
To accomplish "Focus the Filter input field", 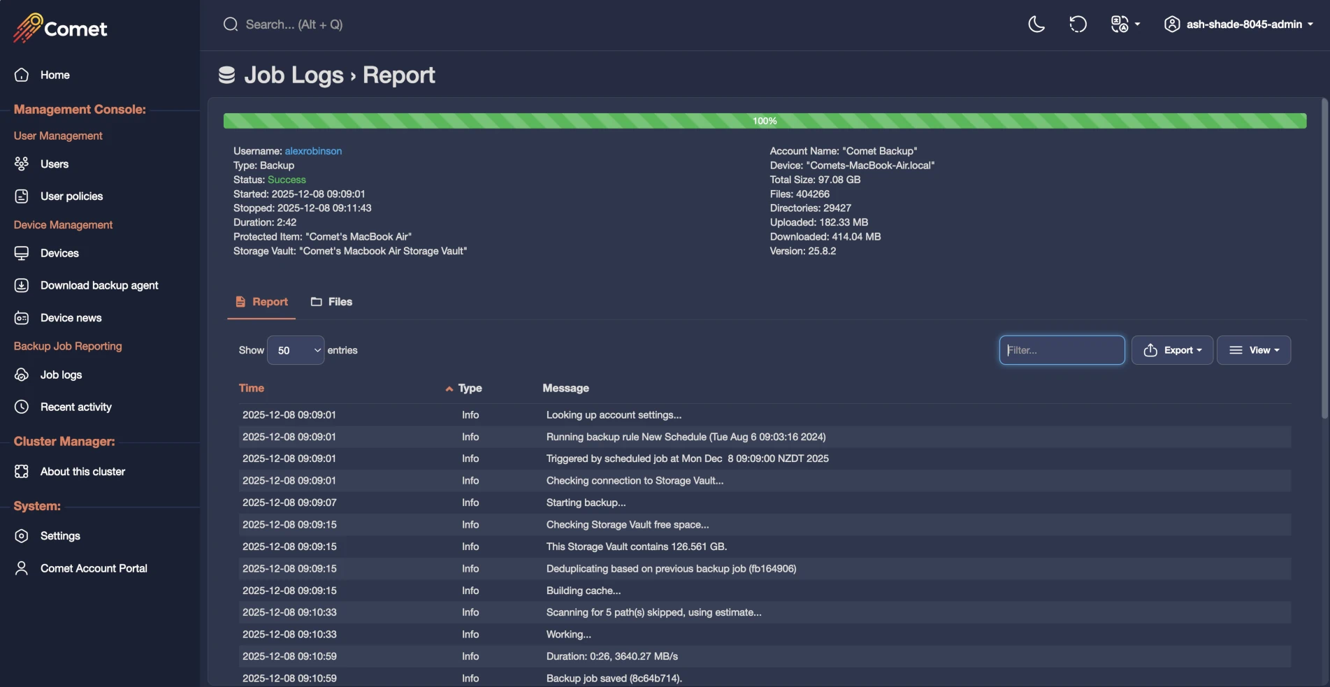I will (x=1062, y=350).
